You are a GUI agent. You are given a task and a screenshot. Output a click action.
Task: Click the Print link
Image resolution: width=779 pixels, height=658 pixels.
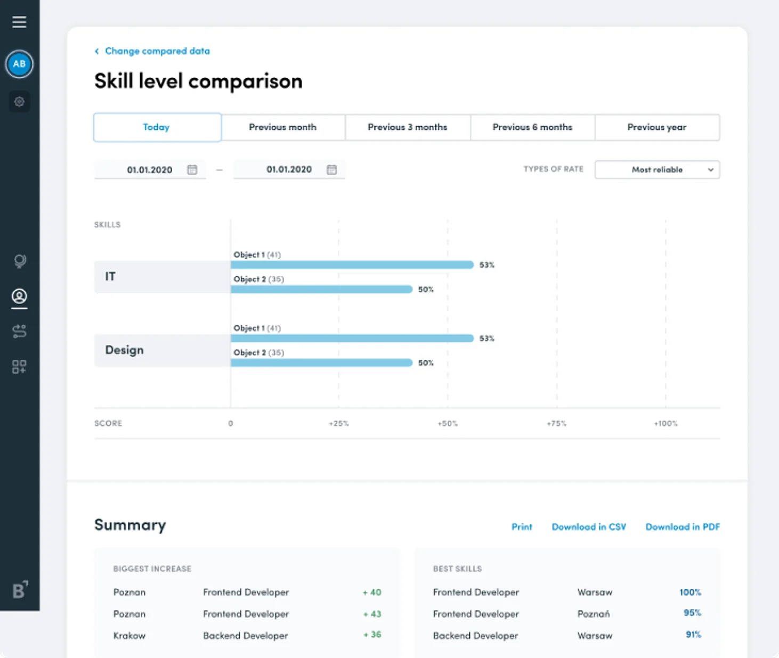coord(522,527)
